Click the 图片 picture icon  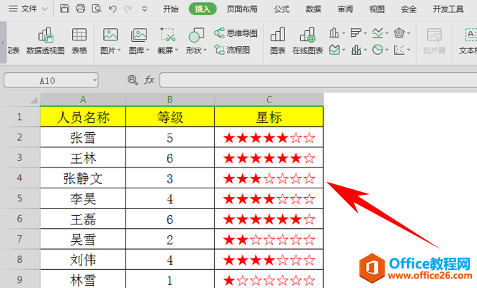tap(110, 35)
